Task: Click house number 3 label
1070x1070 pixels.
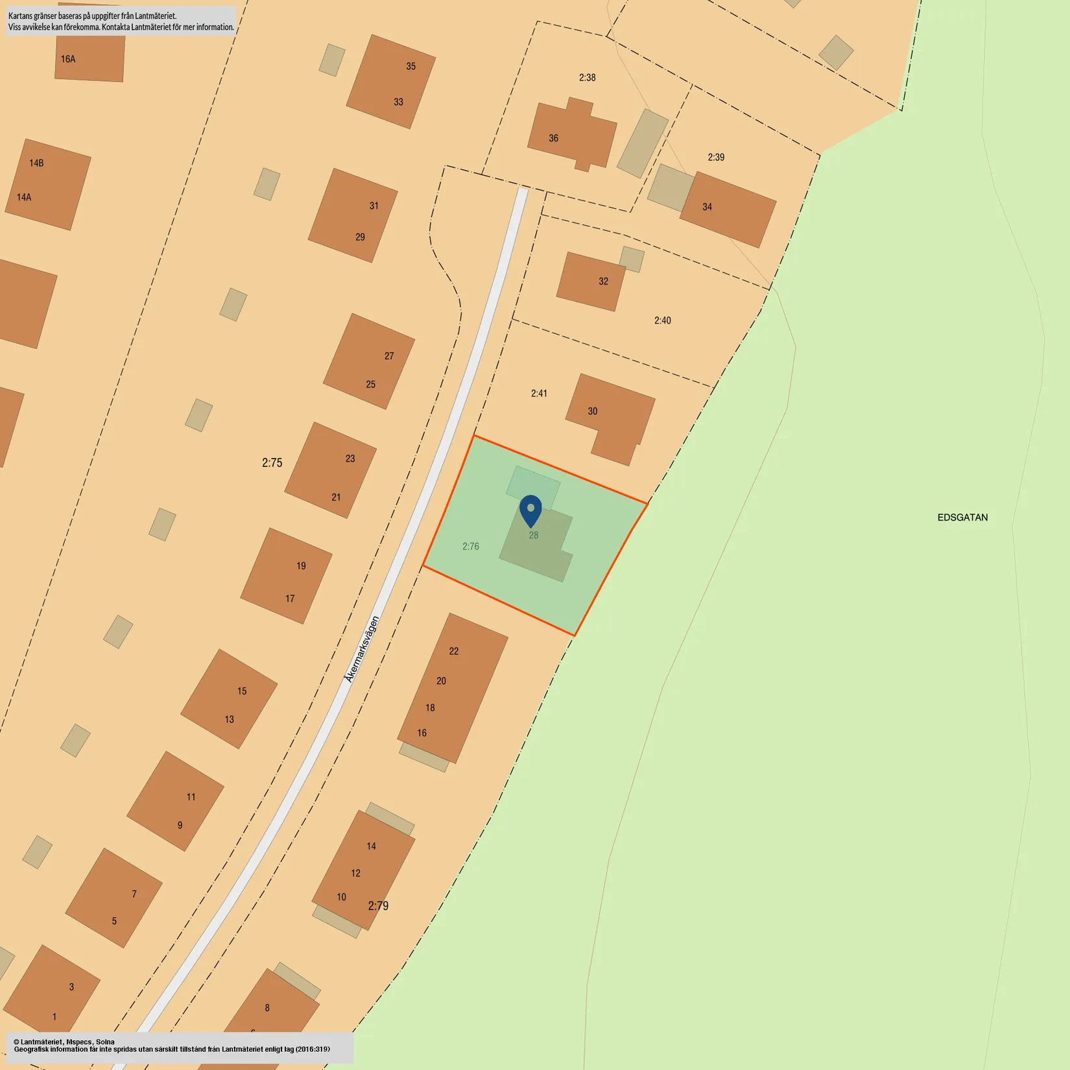Action: click(71, 987)
